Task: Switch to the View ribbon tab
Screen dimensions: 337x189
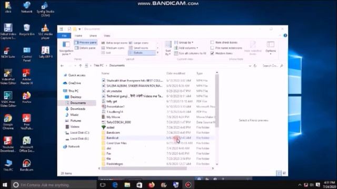Action: [107, 36]
